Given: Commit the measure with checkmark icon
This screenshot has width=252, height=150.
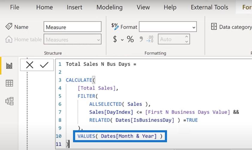Looking at the screenshot, I should (x=44, y=65).
